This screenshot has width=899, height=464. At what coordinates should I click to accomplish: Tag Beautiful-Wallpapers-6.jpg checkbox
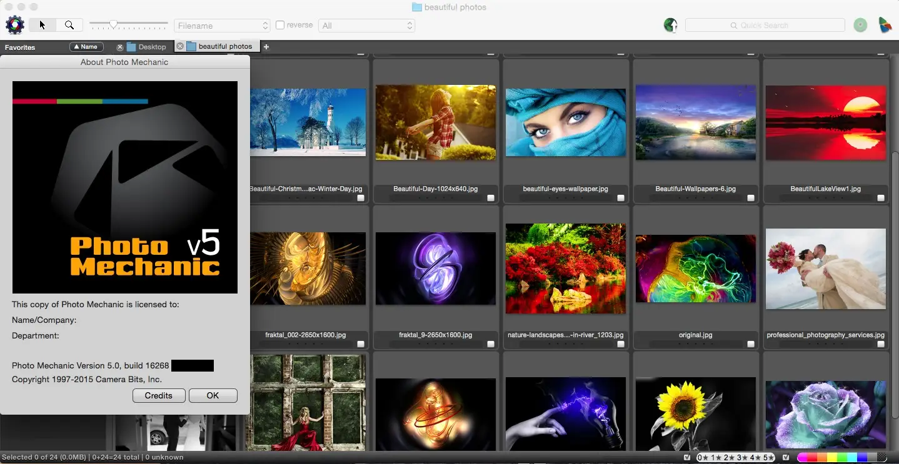tap(751, 198)
